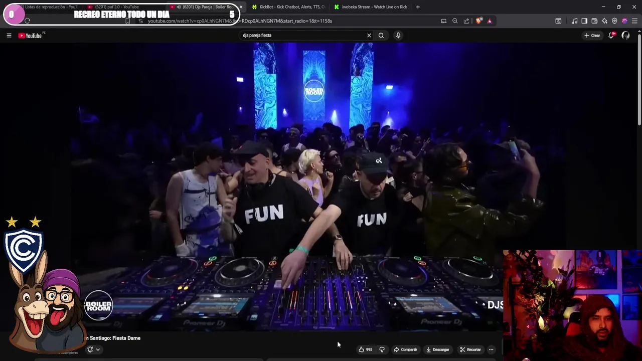Reload the page with the refresh icon
Image resolution: width=642 pixels, height=361 pixels.
pos(27,21)
